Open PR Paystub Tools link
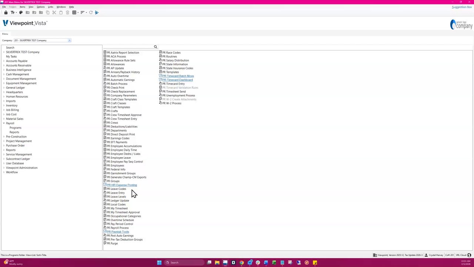 pyautogui.click(x=118, y=232)
